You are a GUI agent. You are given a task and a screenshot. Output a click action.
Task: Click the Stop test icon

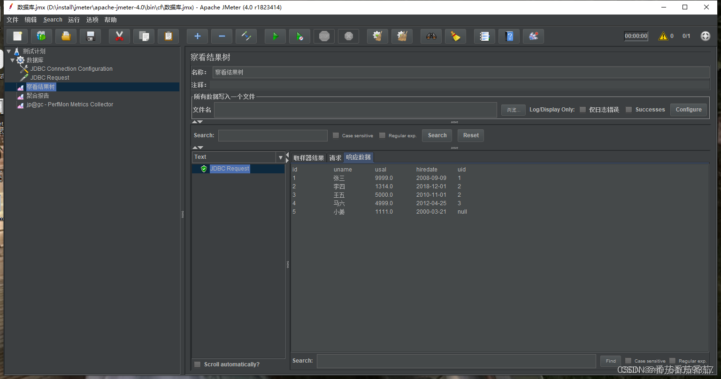[324, 36]
